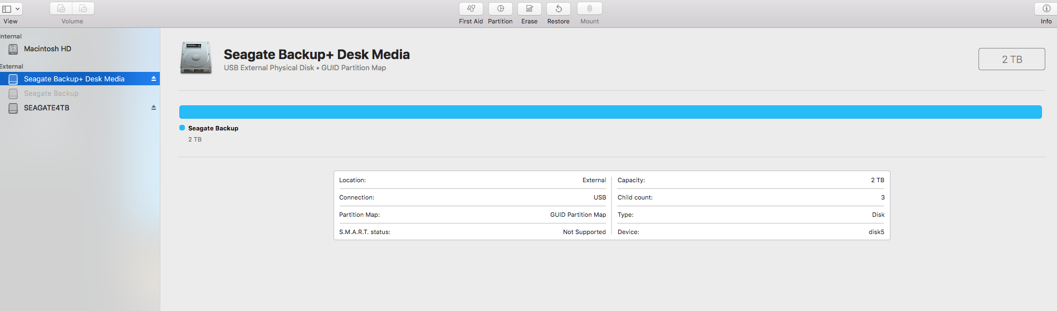The image size is (1057, 311).
Task: Click the USB connection value
Action: coord(600,197)
